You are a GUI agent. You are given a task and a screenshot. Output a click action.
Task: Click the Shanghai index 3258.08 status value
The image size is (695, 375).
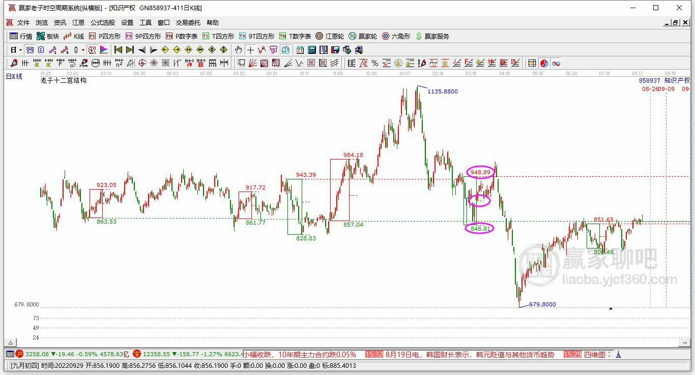pyautogui.click(x=37, y=354)
